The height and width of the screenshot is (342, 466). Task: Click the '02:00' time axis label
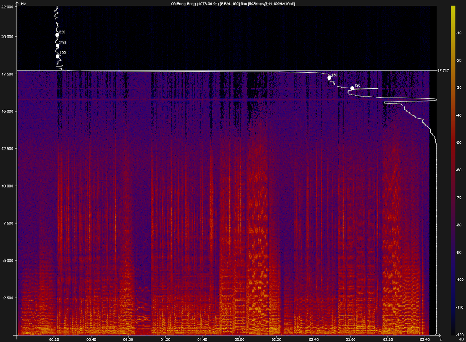pos(240,339)
